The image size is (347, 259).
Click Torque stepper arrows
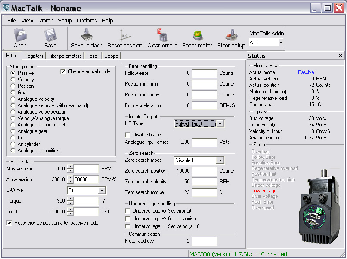[70, 201]
